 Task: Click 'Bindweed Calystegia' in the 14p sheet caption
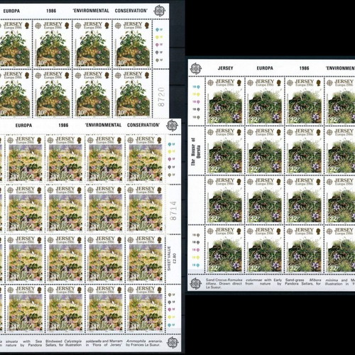click(x=63, y=341)
